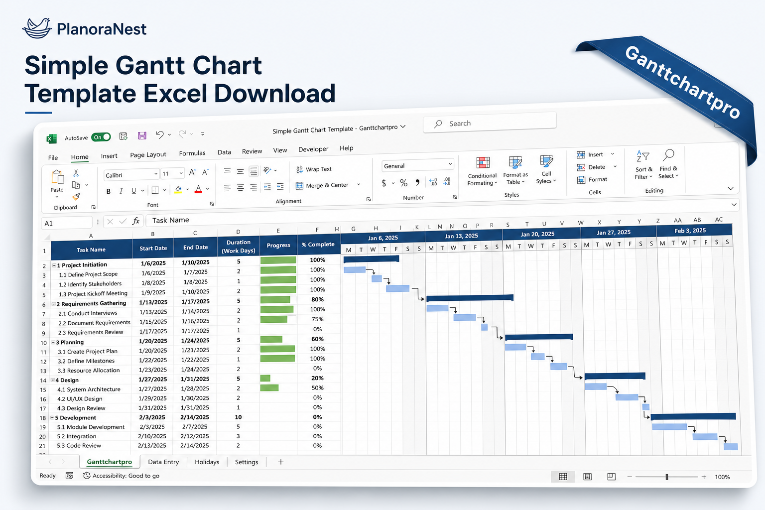Click the Insert cells button

click(x=590, y=154)
